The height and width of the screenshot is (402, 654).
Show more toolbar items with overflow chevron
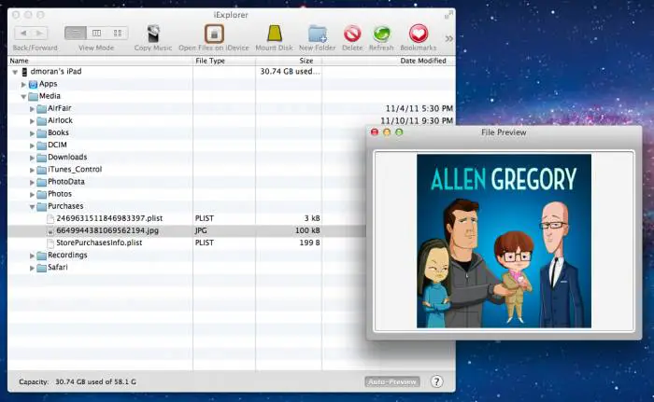pos(448,39)
